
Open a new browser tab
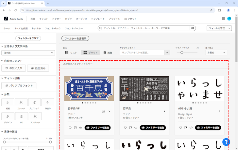click(48, 3)
